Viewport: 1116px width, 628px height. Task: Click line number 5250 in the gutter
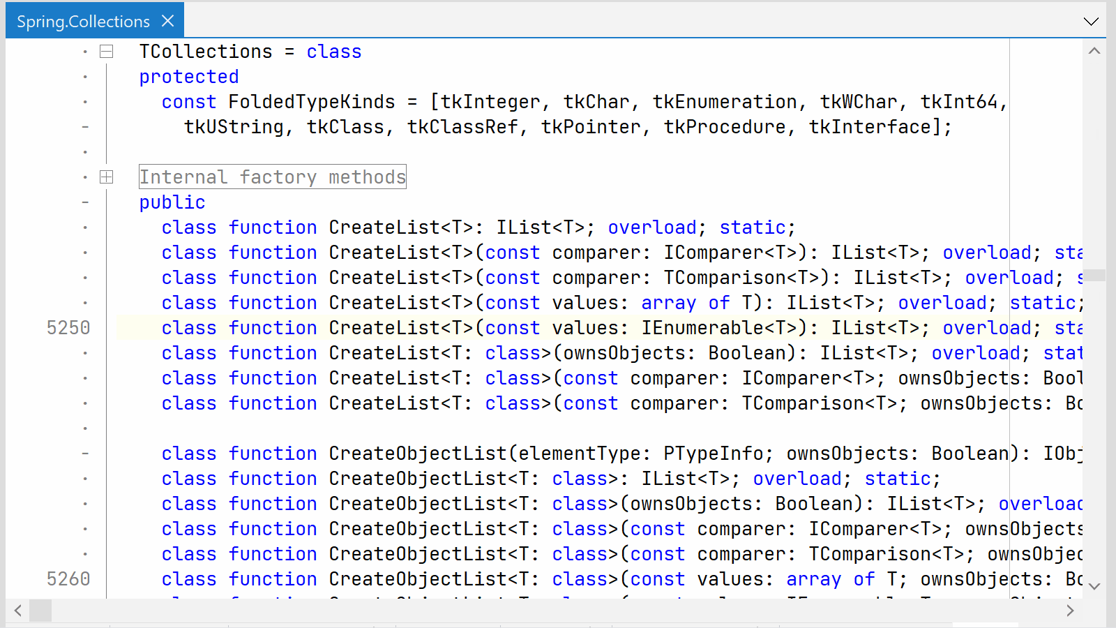click(x=68, y=328)
